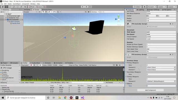Click the Walk Speed input field

(x=161, y=32)
